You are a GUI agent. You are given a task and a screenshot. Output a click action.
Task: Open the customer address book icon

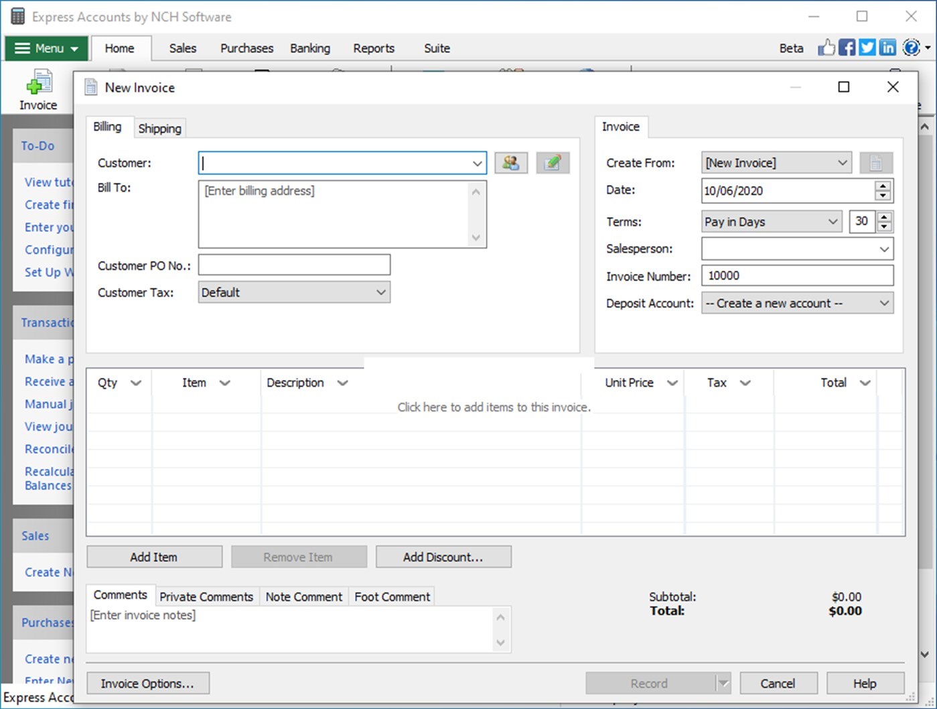510,163
